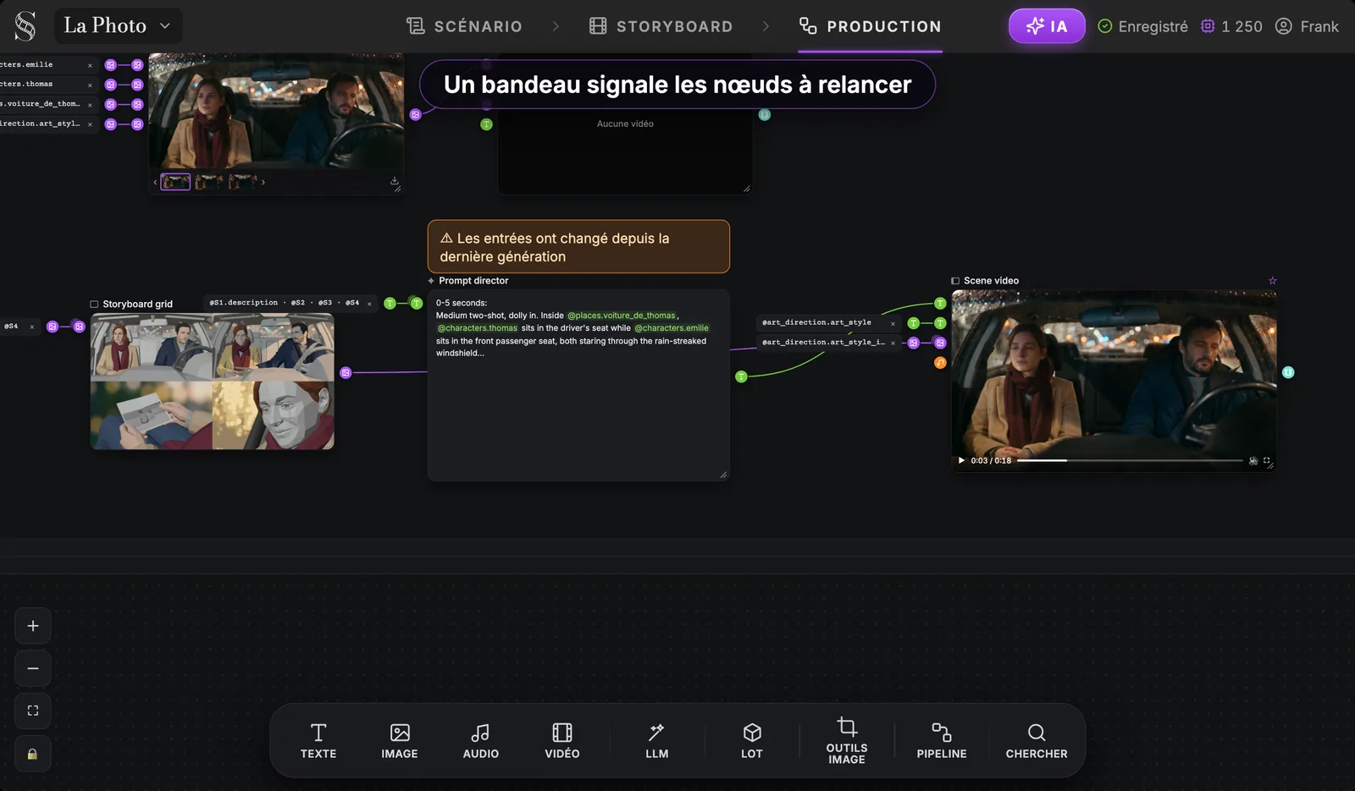Screen dimensions: 1355x791
Task: Open Outils Image tools
Action: 847,741
